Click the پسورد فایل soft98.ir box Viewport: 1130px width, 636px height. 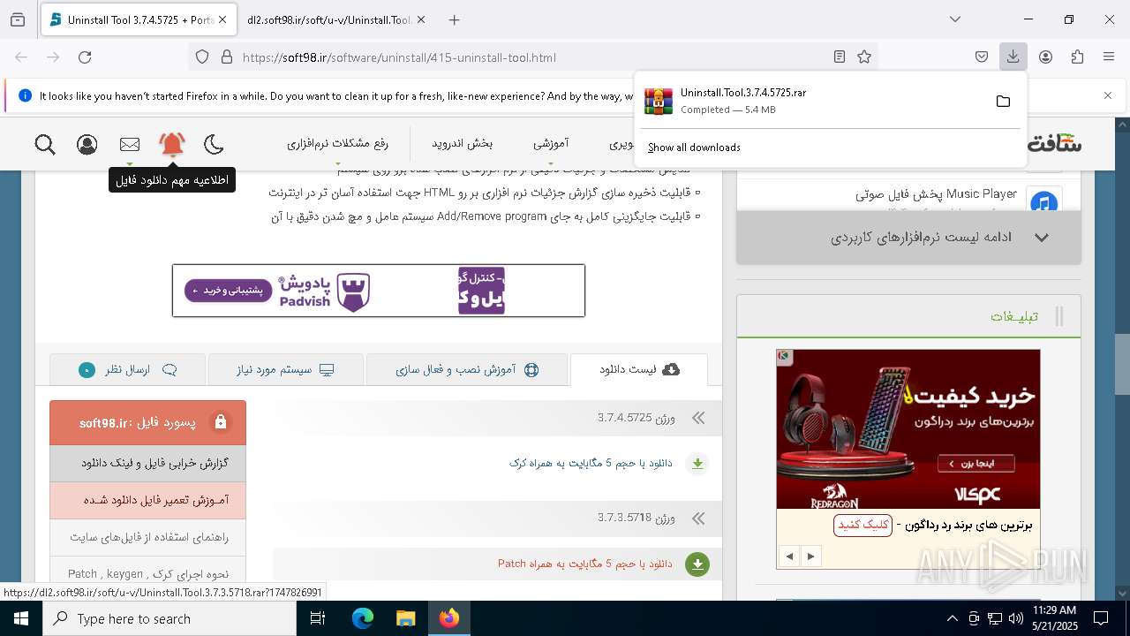tap(147, 422)
